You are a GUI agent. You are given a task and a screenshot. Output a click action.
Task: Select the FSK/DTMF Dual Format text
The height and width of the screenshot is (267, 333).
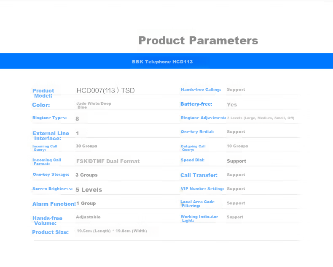click(x=108, y=161)
